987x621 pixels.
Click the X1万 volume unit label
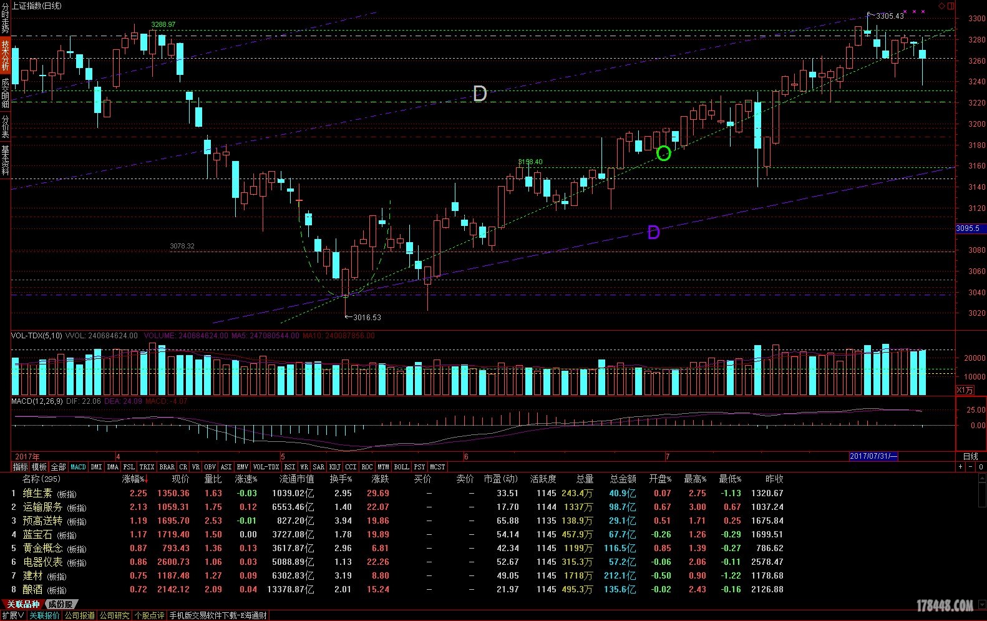click(965, 390)
